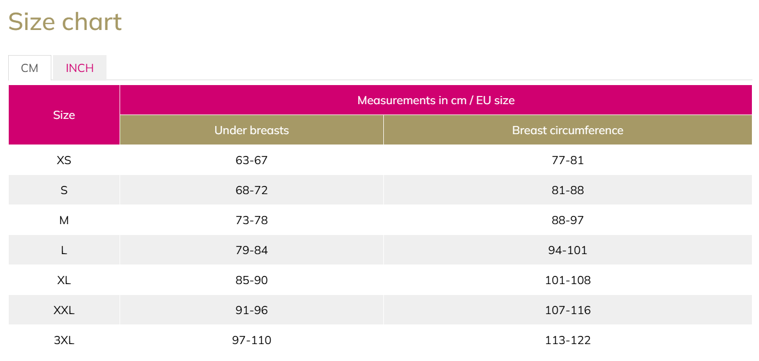The image size is (759, 361).
Task: Select the L size row label
Action: click(64, 250)
